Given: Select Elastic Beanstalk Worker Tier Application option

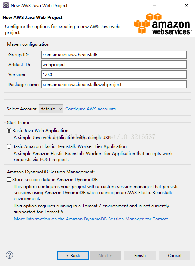Looking at the screenshot, I should pyautogui.click(x=9, y=146).
